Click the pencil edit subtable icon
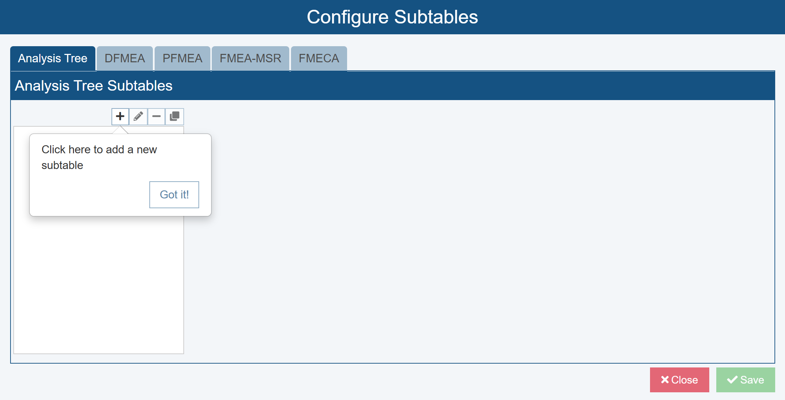This screenshot has width=785, height=400. point(138,116)
